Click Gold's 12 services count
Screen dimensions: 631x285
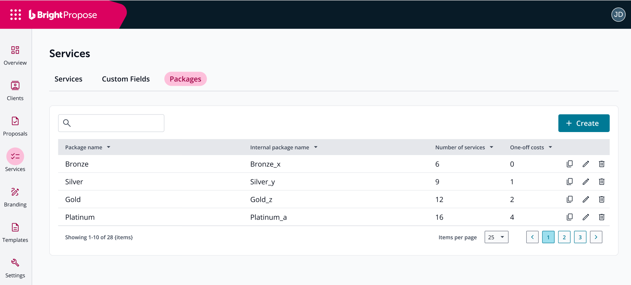[439, 199]
